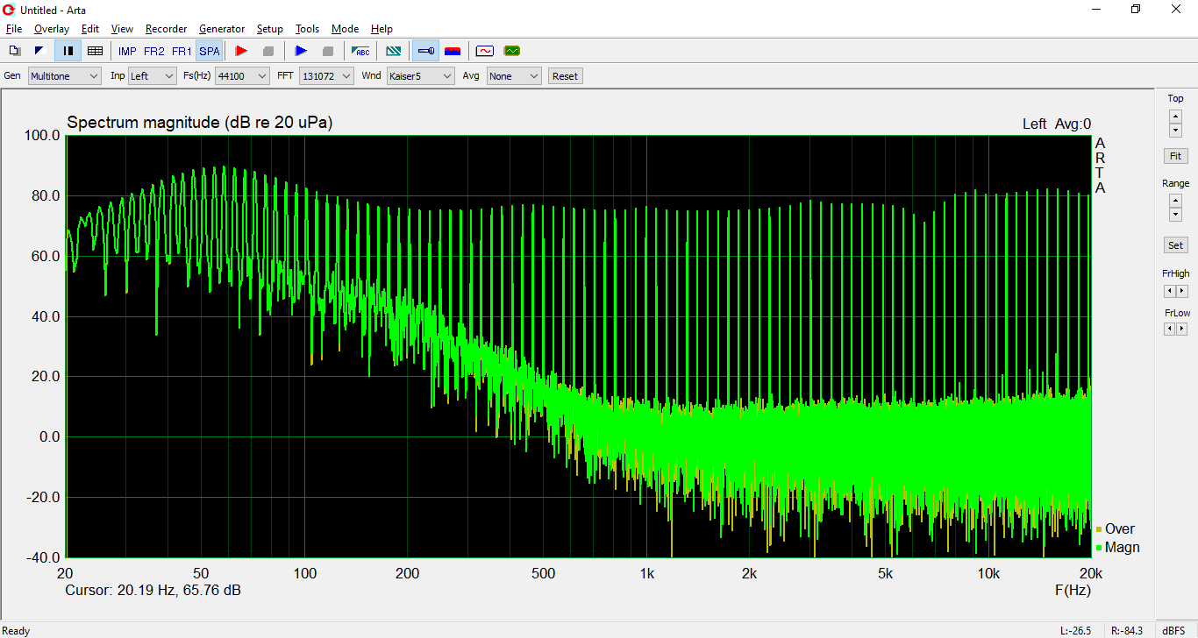The width and height of the screenshot is (1198, 638).
Task: Click the New file toolbar icon
Action: pyautogui.click(x=15, y=51)
